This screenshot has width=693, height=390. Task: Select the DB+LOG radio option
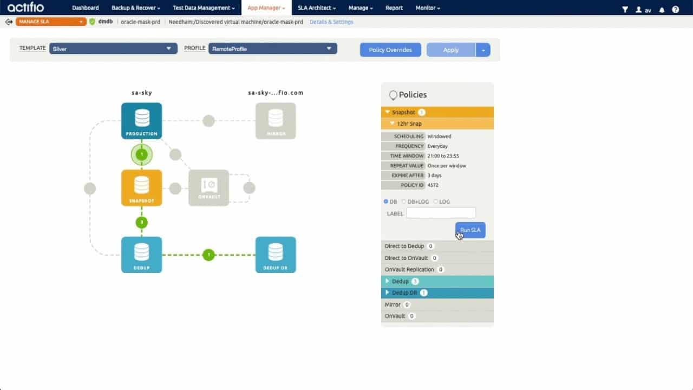(404, 201)
